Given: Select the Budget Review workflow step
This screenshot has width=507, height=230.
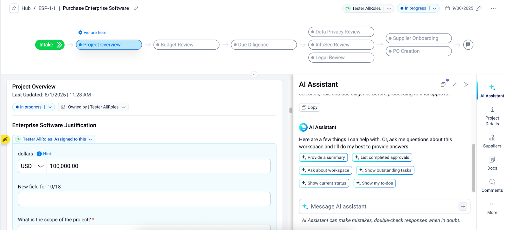Looking at the screenshot, I should (186, 45).
